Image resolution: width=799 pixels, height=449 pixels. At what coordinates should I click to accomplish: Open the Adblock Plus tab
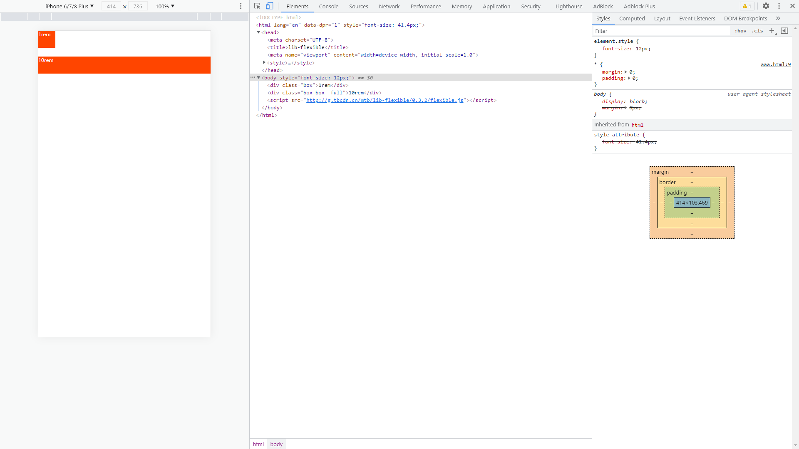point(639,6)
